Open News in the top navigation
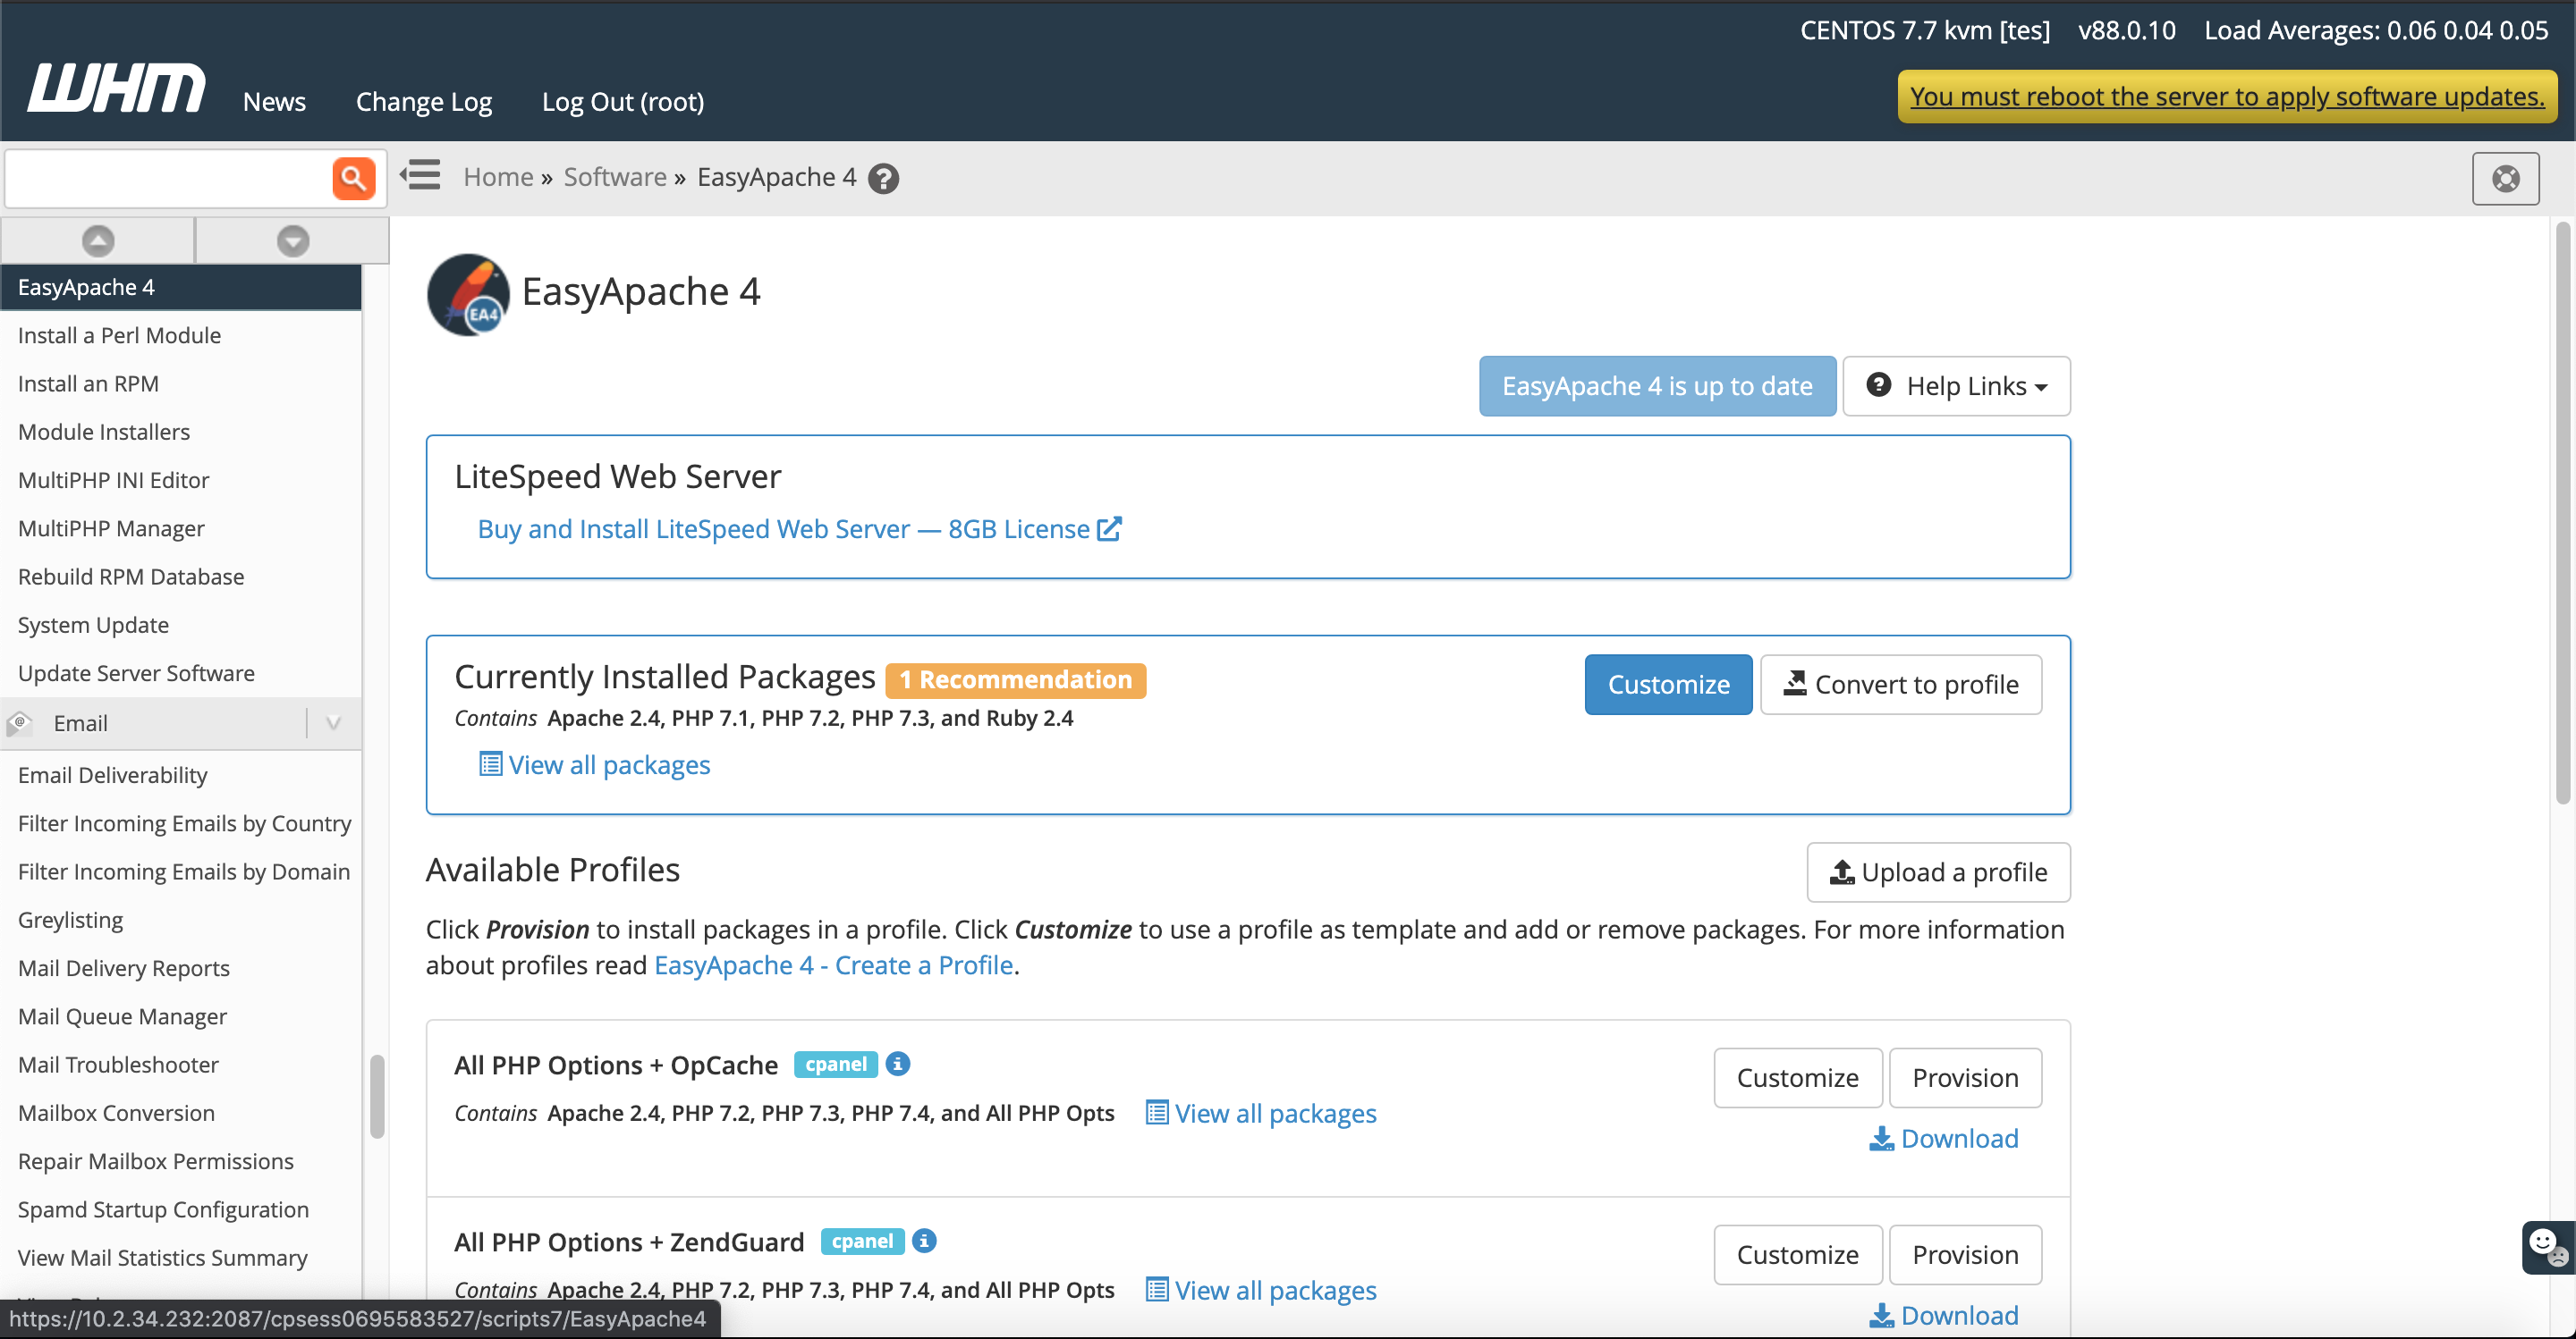The image size is (2576, 1339). coord(274,101)
